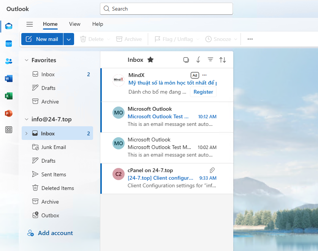This screenshot has width=318, height=251.
Task: Expand the Inbox subfolder chevron
Action: (x=26, y=133)
